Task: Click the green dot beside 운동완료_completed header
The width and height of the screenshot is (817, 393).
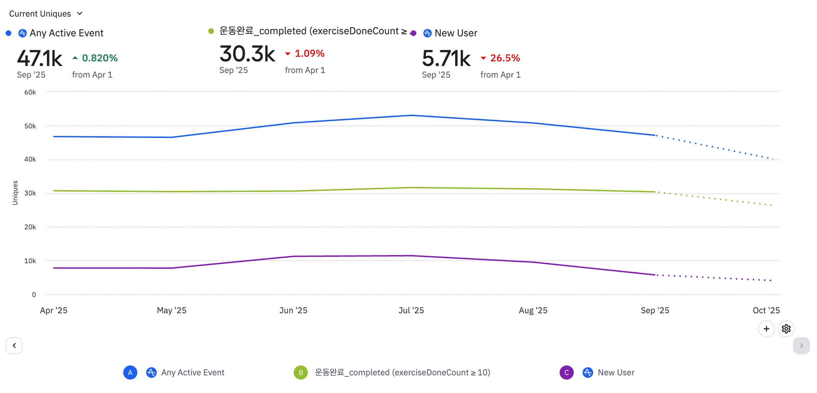Action: tap(211, 31)
